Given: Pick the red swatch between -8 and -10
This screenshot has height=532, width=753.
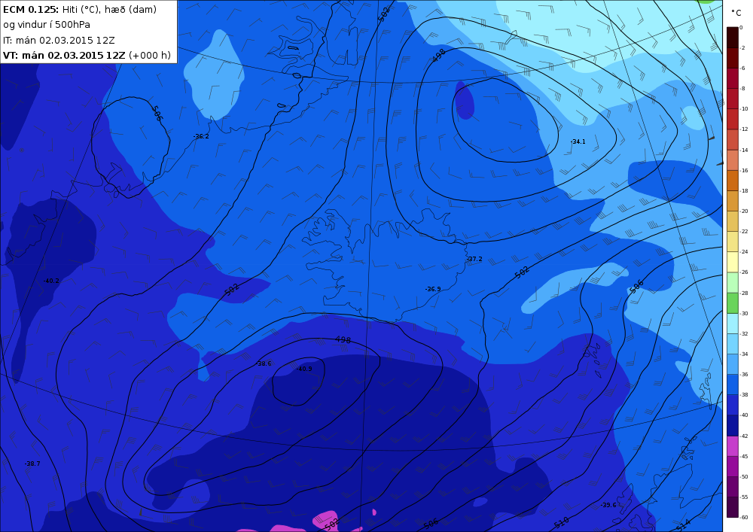Looking at the screenshot, I should (x=733, y=99).
